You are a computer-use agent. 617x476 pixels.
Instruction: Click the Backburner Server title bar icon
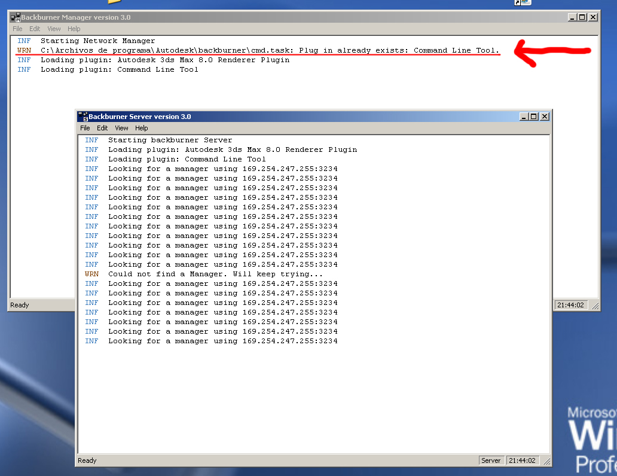point(83,117)
